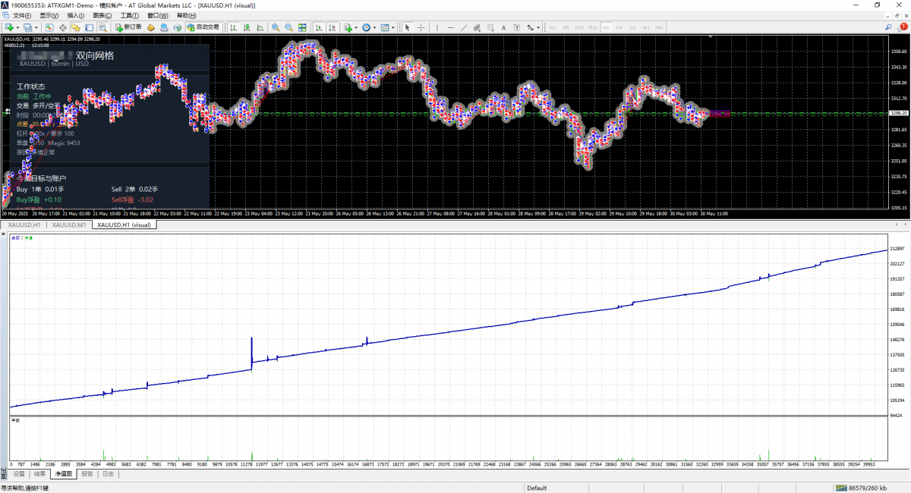This screenshot has height=493, width=911.
Task: Click the notification alert icon with red badge
Action: click(903, 27)
